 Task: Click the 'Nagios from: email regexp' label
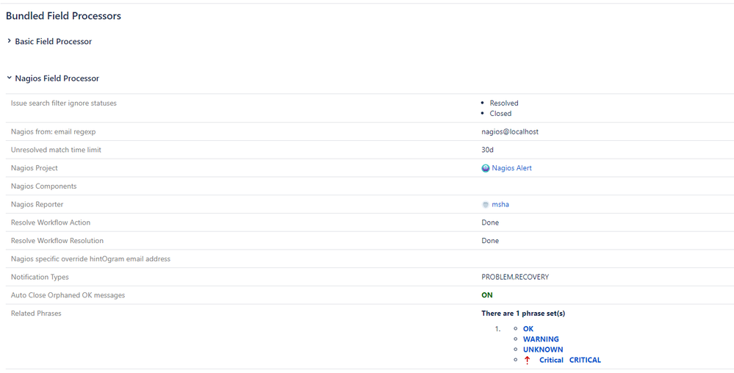click(x=53, y=132)
